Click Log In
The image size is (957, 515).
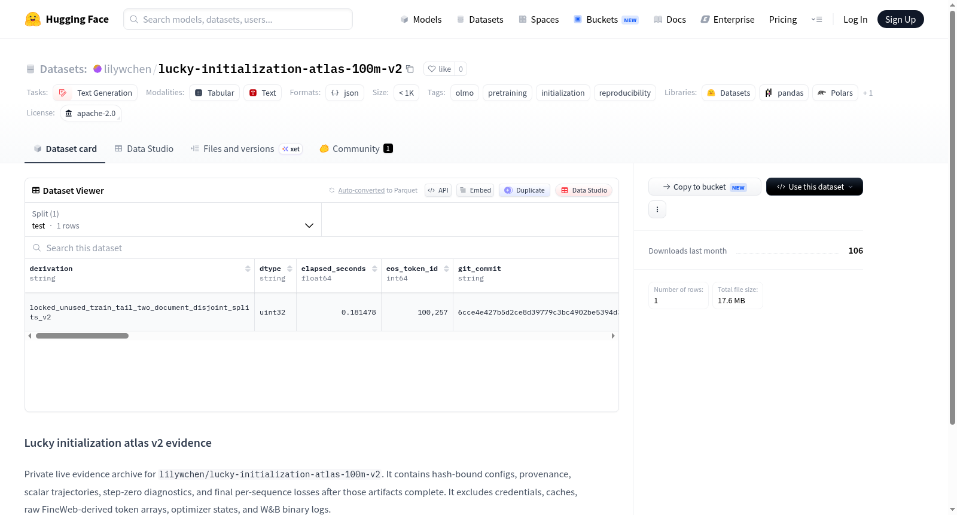click(x=855, y=19)
